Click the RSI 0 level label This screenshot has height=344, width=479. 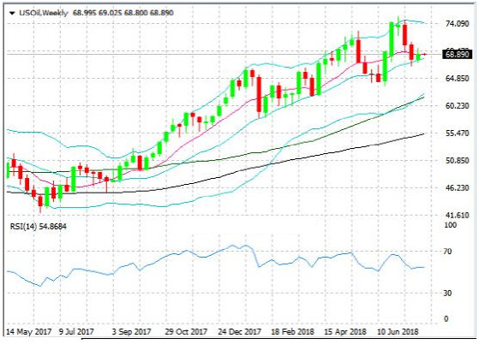[x=446, y=318]
